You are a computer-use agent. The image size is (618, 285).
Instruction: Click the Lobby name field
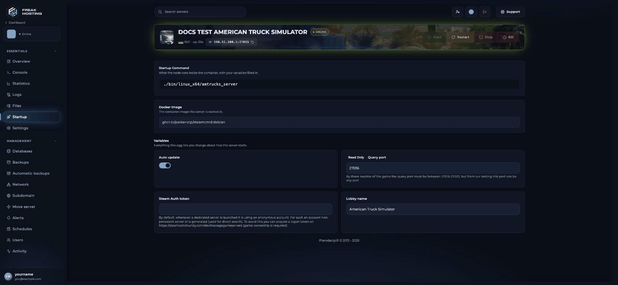[433, 209]
